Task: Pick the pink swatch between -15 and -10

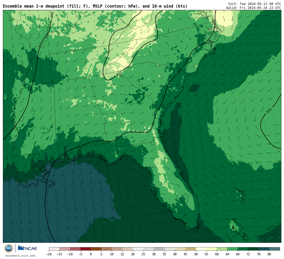Action: [65, 249]
